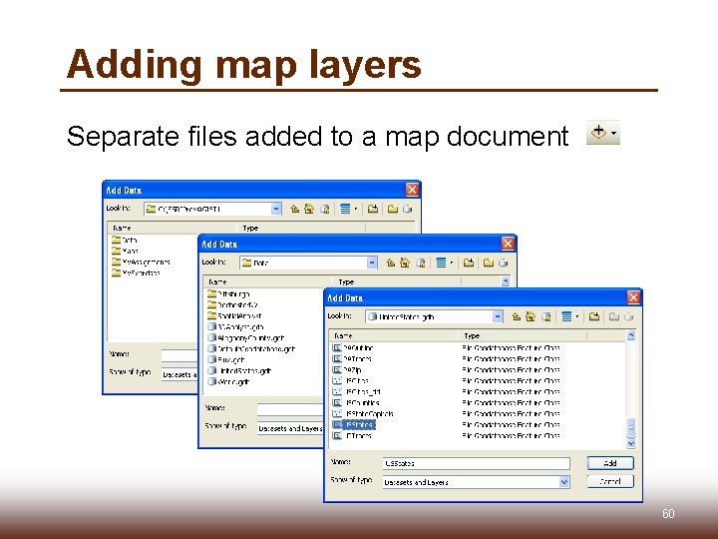Open view options arrow in back Add Data window
Image resolution: width=718 pixels, height=539 pixels.
click(x=356, y=209)
